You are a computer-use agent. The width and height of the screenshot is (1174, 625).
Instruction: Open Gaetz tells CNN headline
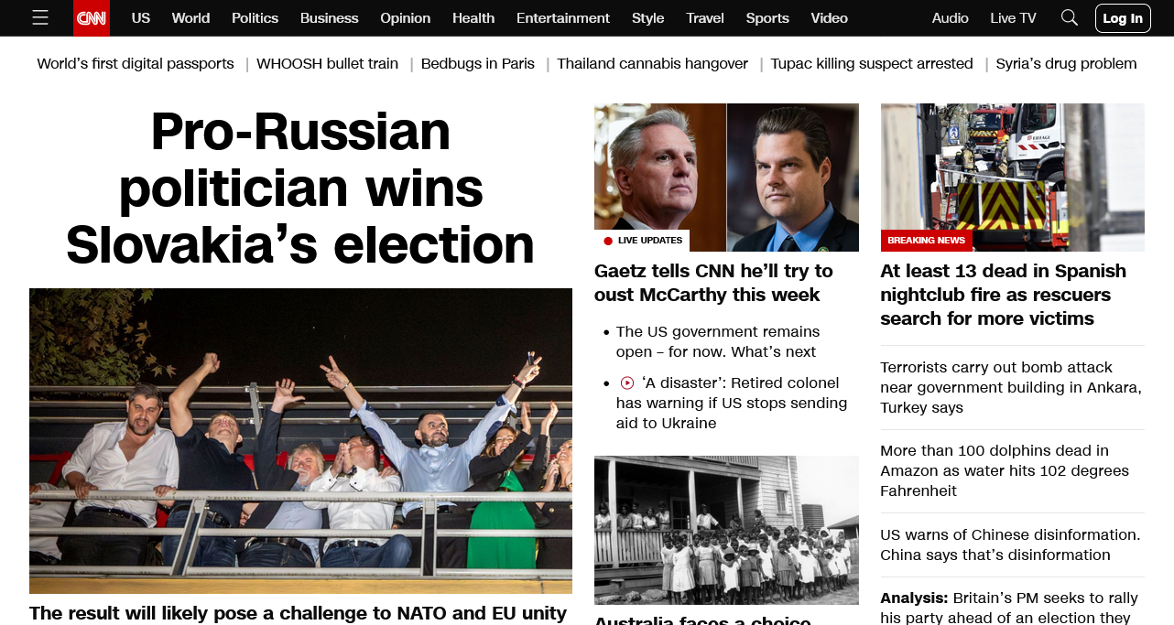[714, 283]
